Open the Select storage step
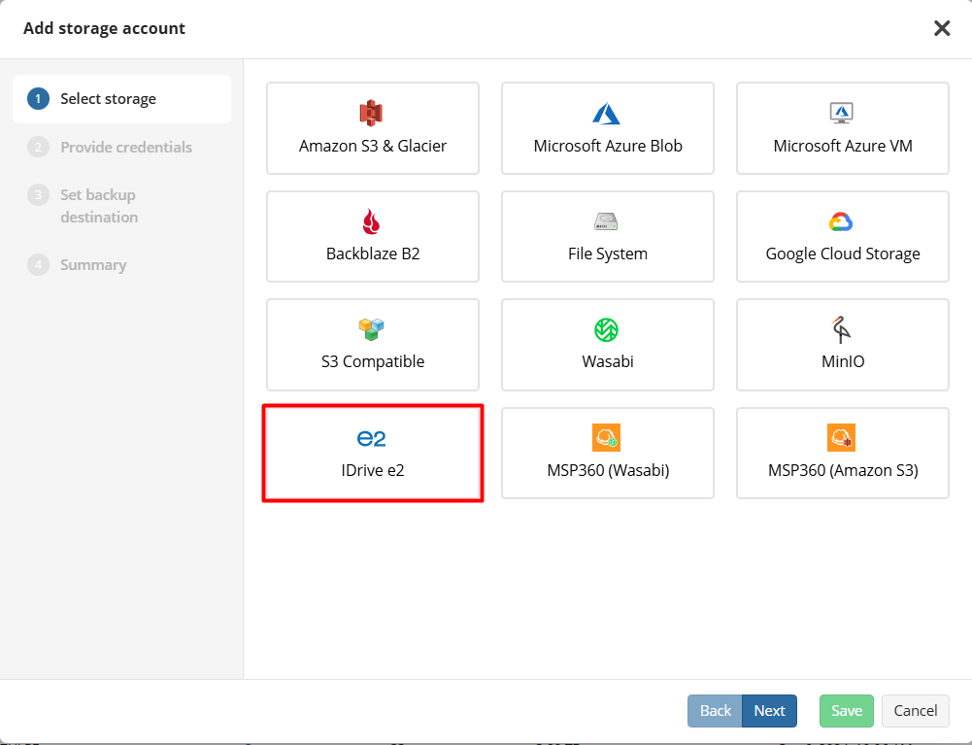This screenshot has width=972, height=745. [121, 99]
